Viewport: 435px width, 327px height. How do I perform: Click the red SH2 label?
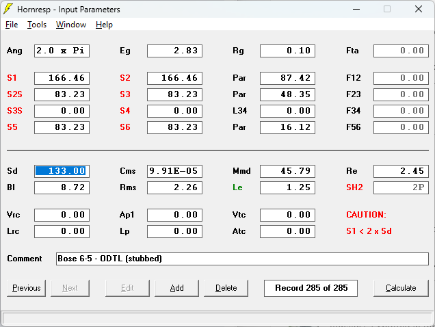point(354,187)
